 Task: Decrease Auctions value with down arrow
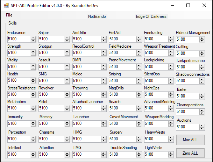click(202, 129)
